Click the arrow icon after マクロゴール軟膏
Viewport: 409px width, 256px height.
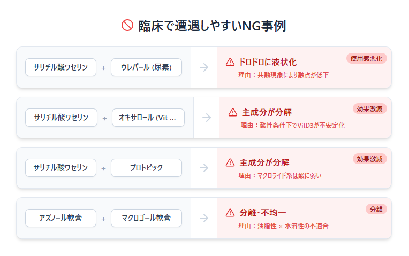coord(204,218)
